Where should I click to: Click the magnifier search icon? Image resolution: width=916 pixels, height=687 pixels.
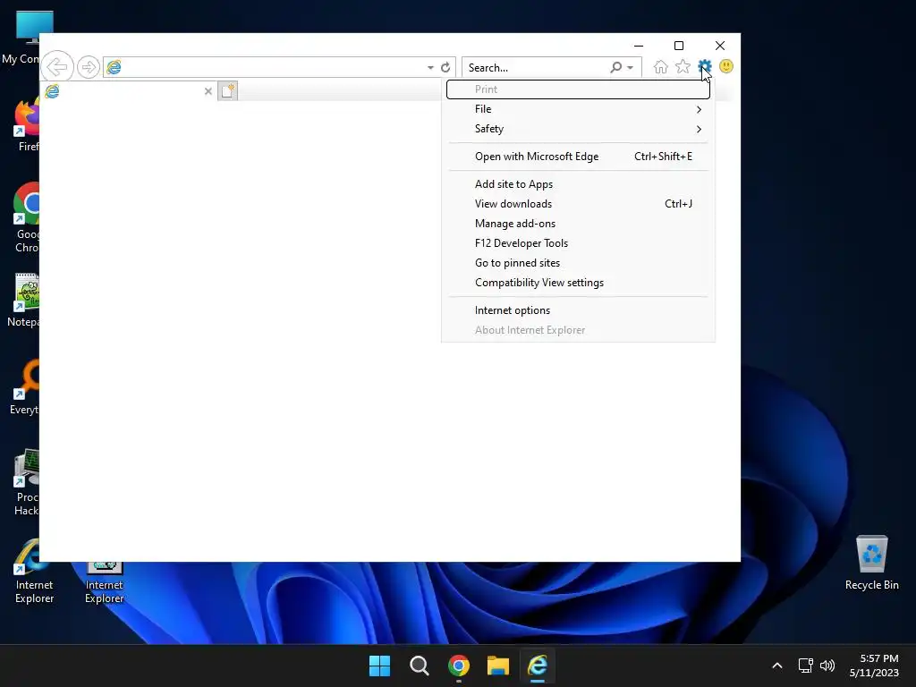[x=615, y=67]
